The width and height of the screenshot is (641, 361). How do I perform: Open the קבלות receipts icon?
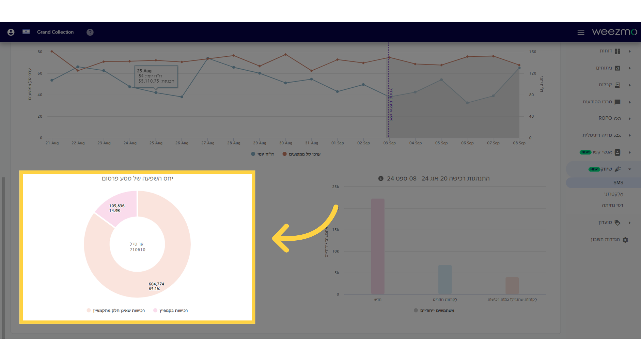pyautogui.click(x=618, y=85)
